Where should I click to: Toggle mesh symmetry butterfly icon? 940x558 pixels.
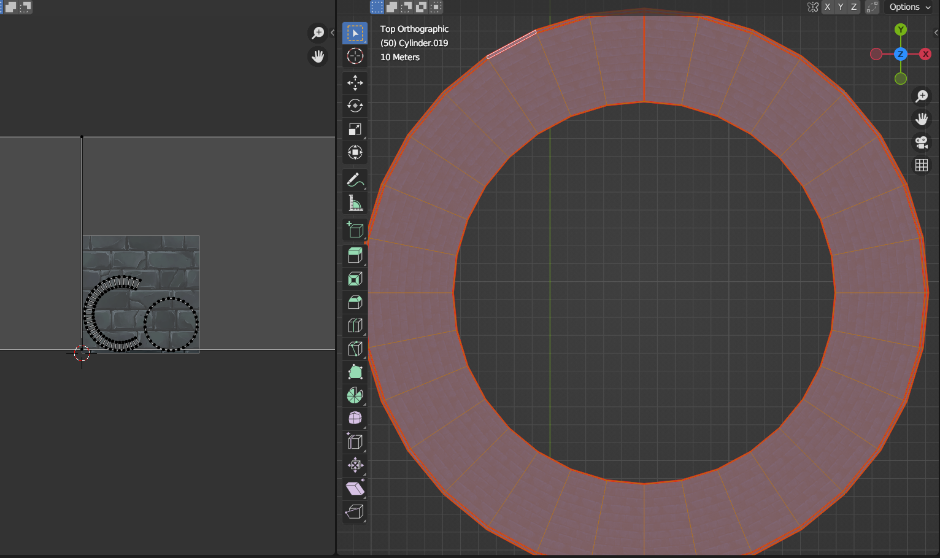click(812, 7)
